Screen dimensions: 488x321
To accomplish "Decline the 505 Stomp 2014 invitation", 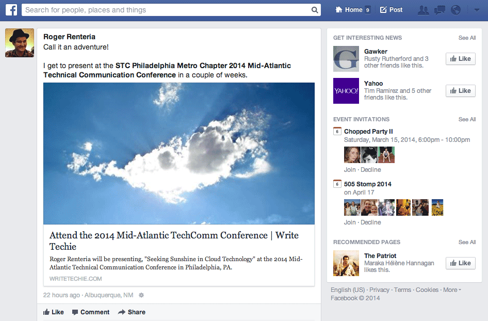I will (371, 222).
